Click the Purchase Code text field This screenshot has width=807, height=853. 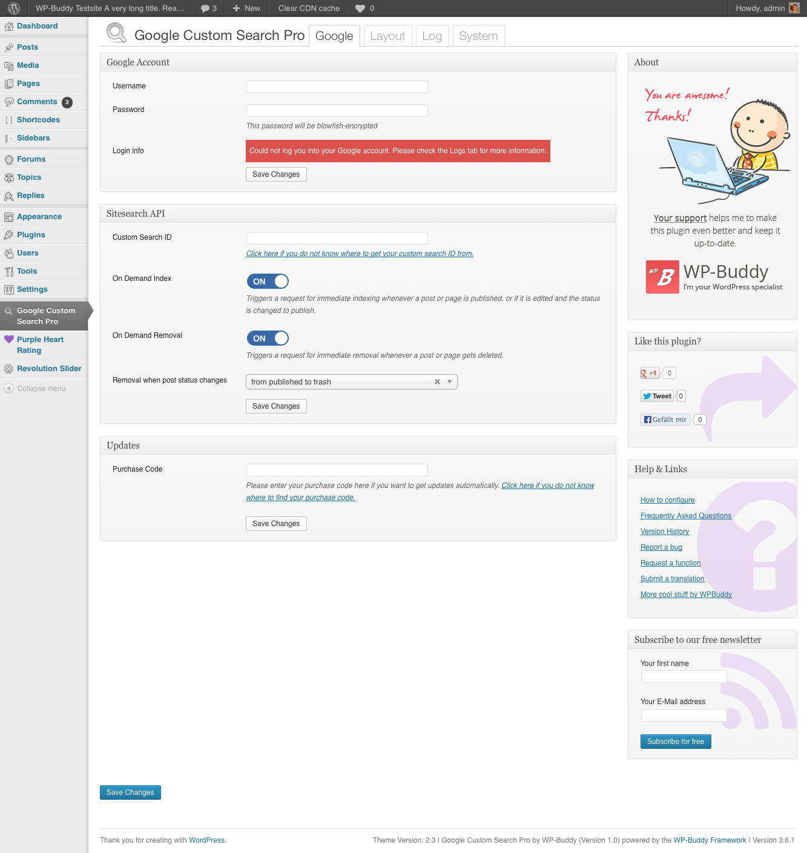337,470
